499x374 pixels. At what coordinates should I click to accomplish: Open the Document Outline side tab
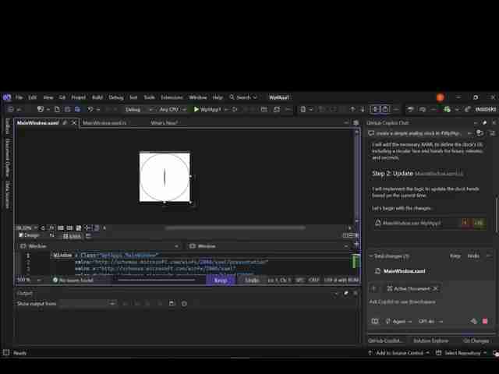[7, 157]
